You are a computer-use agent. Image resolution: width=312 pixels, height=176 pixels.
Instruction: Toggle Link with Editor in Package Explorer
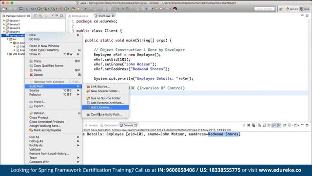point(40,16)
